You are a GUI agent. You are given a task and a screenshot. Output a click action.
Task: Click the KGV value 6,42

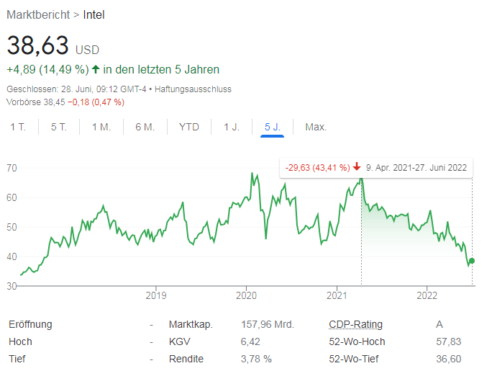[x=250, y=341]
